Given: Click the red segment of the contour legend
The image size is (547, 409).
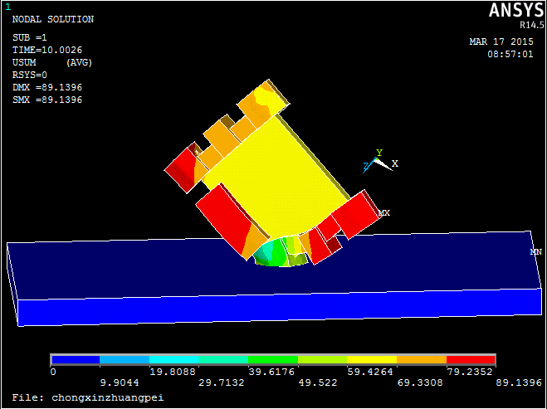Looking at the screenshot, I should coord(471,360).
